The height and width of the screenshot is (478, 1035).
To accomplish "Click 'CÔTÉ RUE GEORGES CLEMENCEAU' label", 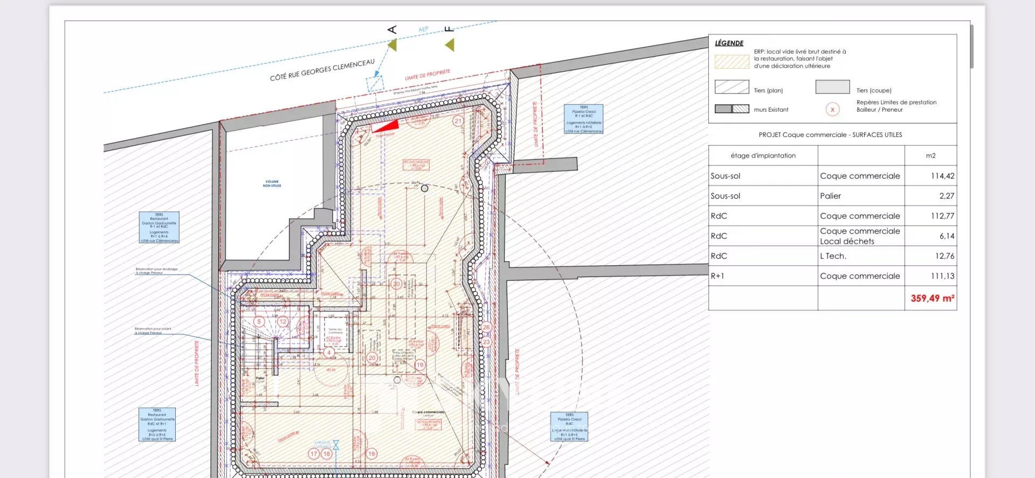I will [x=322, y=70].
